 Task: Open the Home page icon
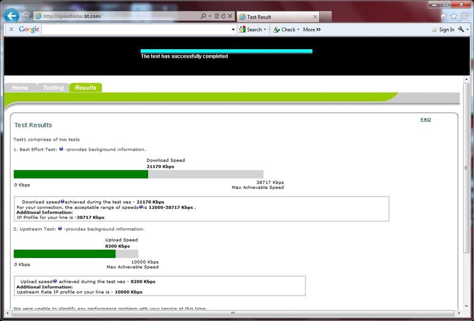tap(443, 16)
